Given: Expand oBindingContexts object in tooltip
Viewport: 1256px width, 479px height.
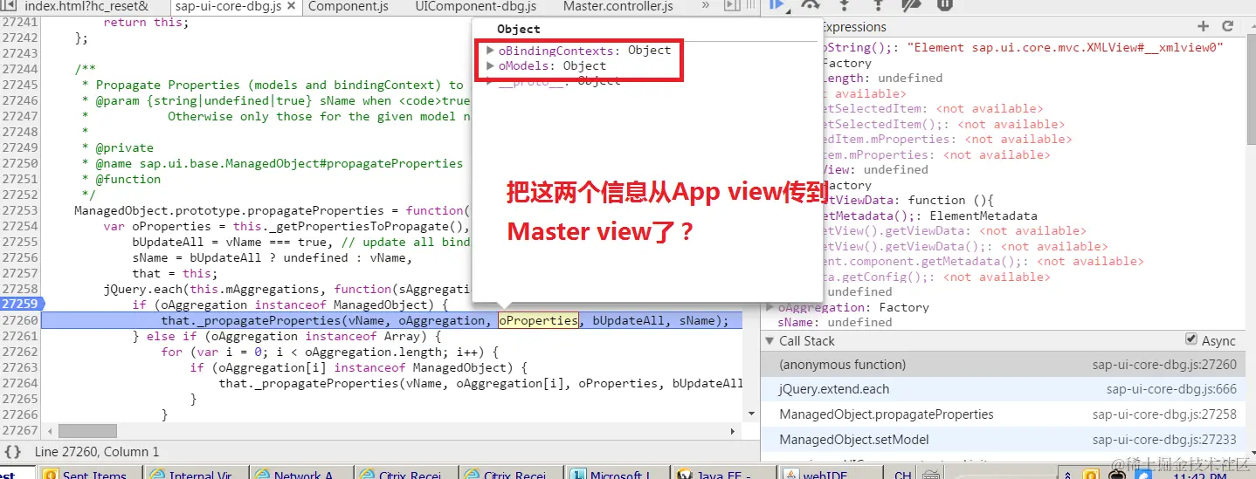Looking at the screenshot, I should [491, 50].
